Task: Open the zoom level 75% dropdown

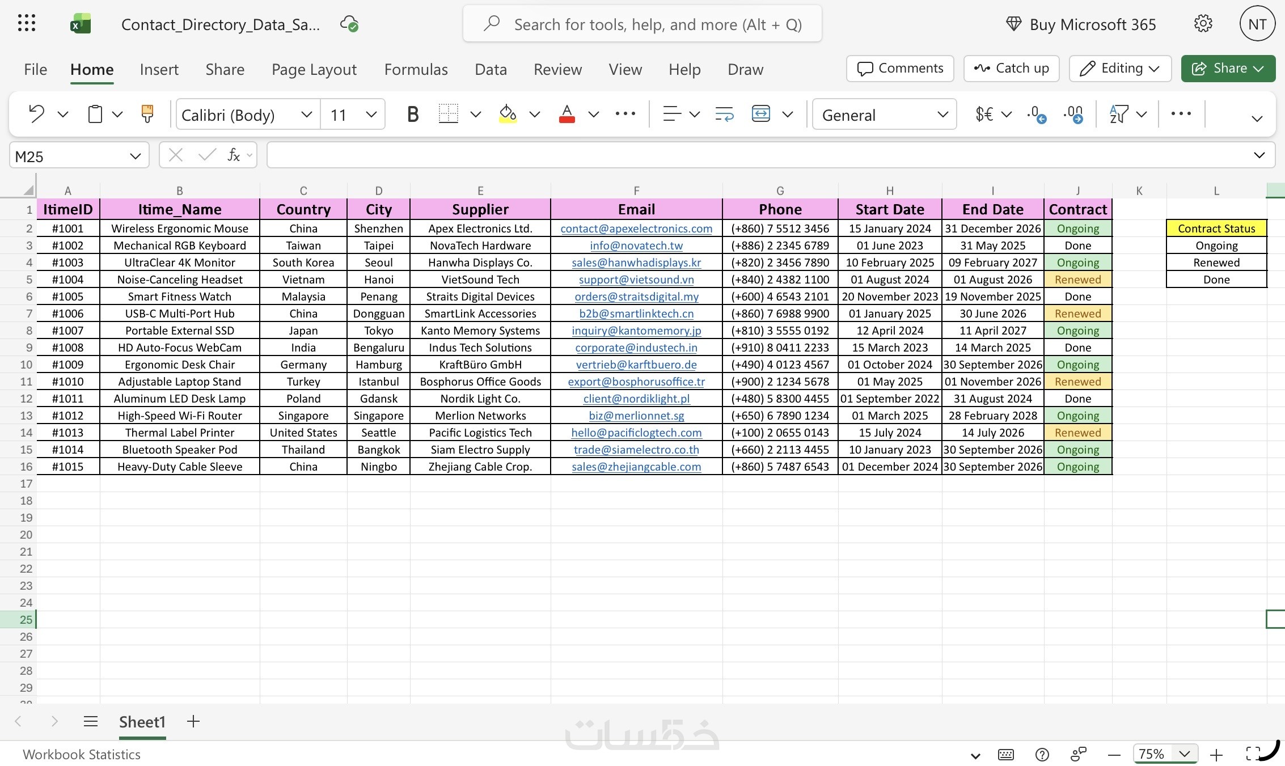Action: (1165, 754)
